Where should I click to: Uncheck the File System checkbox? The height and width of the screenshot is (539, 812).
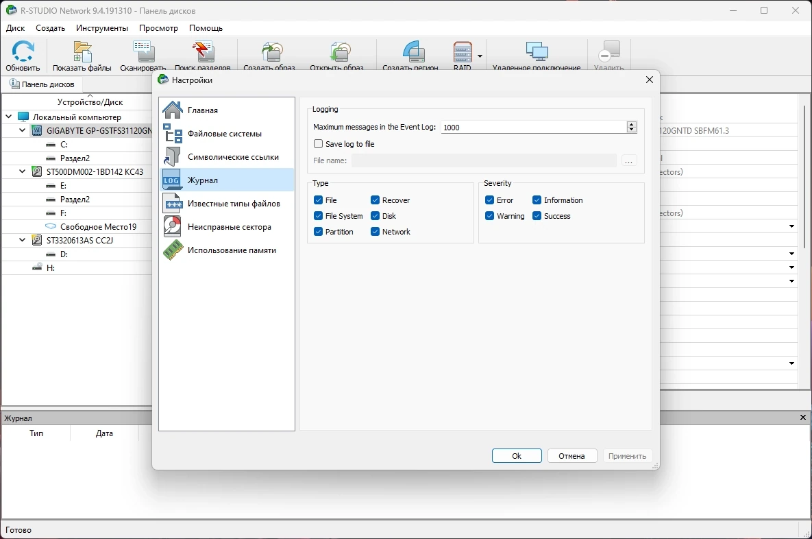click(318, 215)
